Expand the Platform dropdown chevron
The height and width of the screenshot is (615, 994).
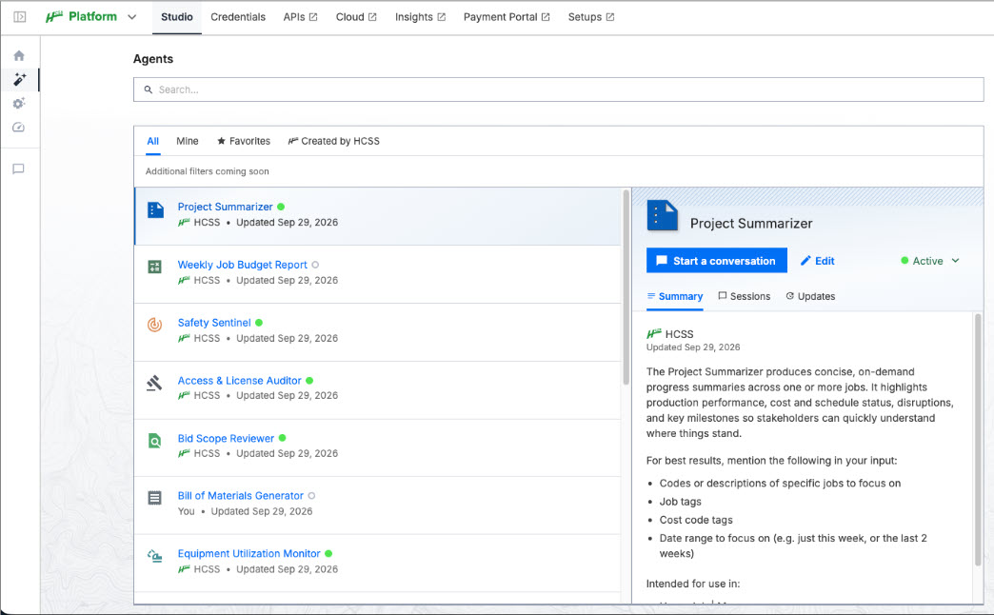pos(131,17)
